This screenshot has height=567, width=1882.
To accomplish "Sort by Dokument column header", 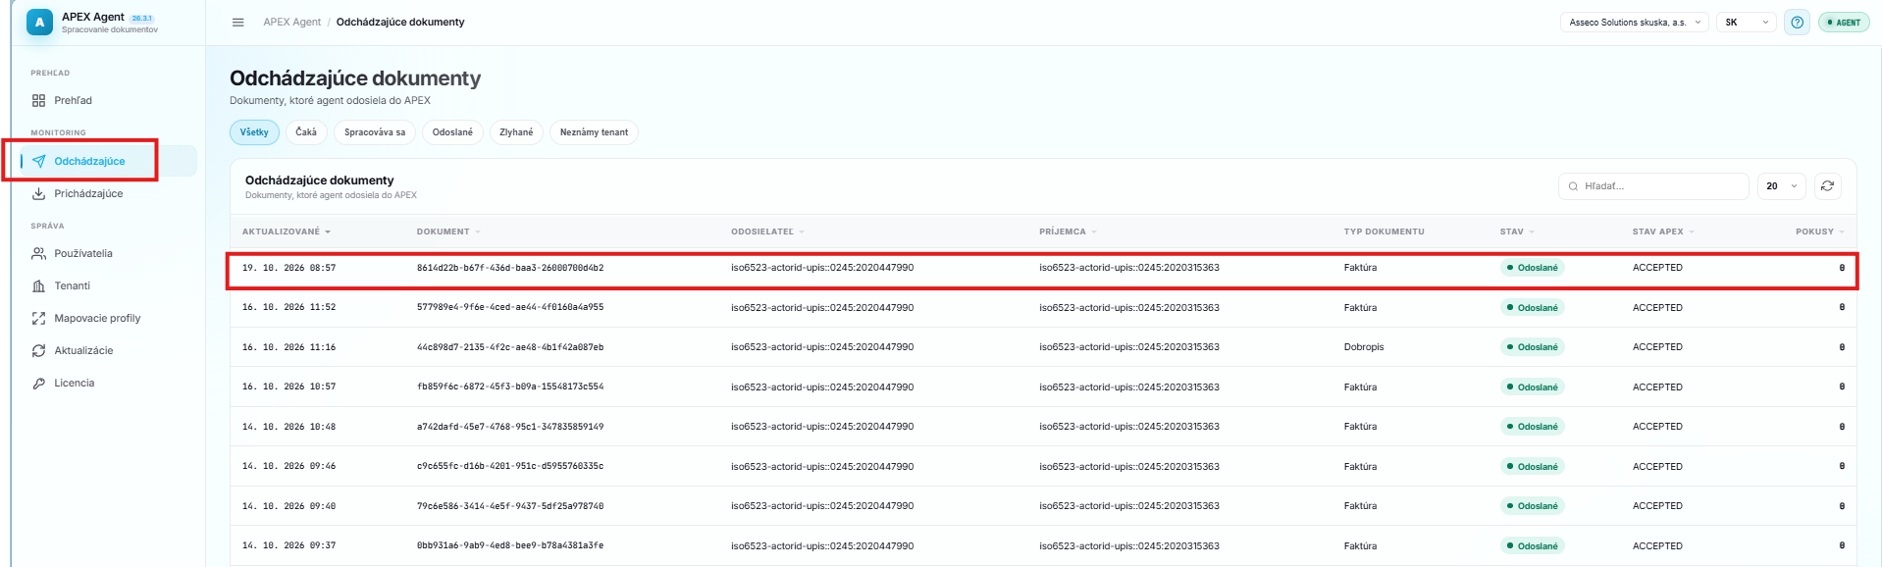I will point(448,232).
